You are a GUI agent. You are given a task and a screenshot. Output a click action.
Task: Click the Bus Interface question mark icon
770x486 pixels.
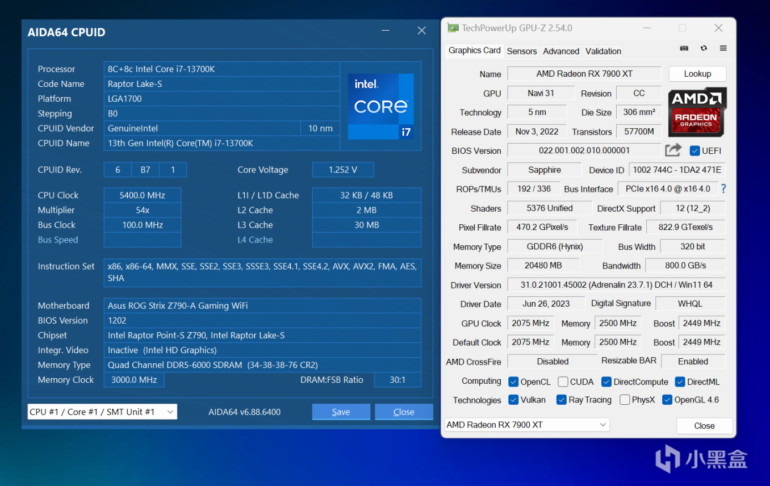point(723,189)
